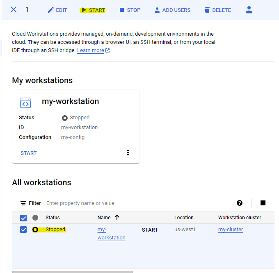The image size is (279, 273).
Task: Open the filter help question-mark icon
Action: 240,203
